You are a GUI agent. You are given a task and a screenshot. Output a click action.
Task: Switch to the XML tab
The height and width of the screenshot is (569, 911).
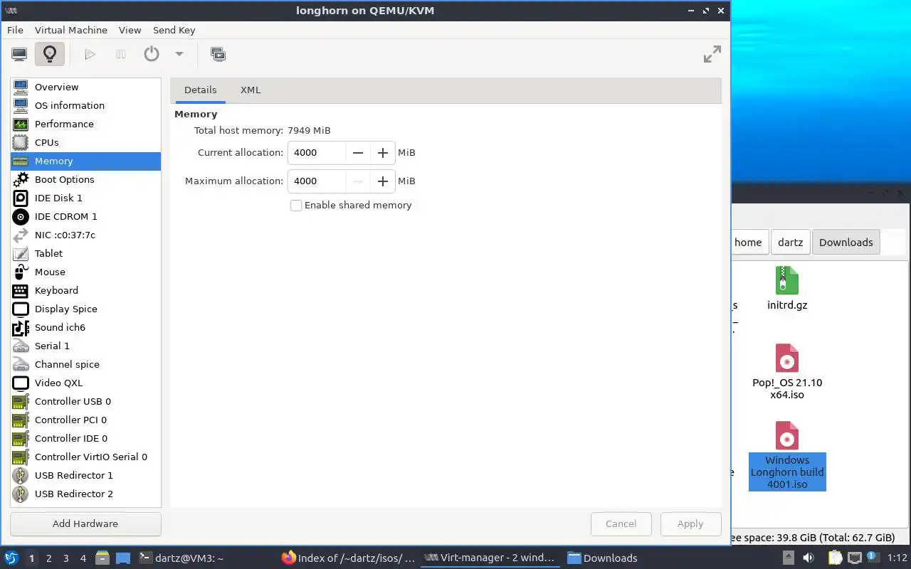(251, 90)
